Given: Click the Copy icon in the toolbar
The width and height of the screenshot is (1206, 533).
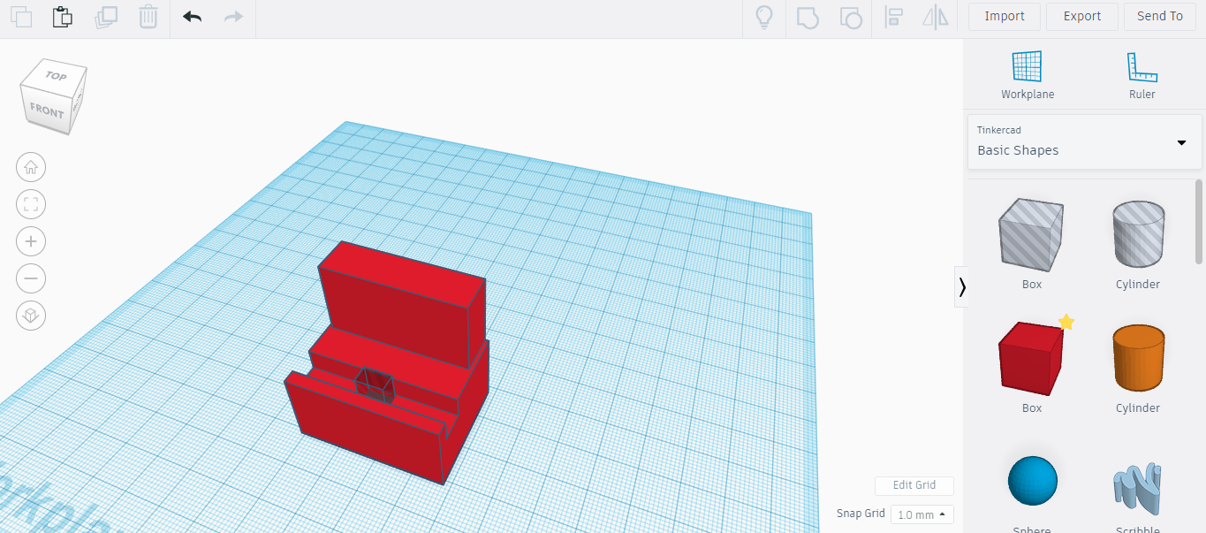Looking at the screenshot, I should (20, 16).
